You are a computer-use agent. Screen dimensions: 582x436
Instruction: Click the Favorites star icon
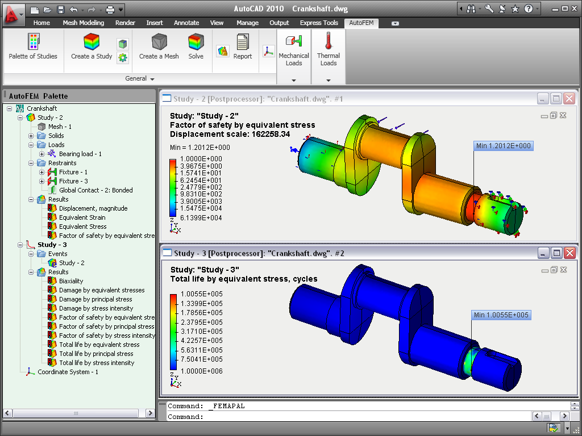(x=515, y=9)
